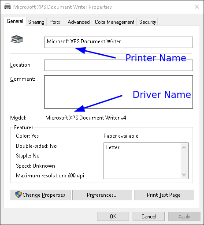Click the Comment text box
Viewport: 204px width, 225px height.
coord(119,92)
